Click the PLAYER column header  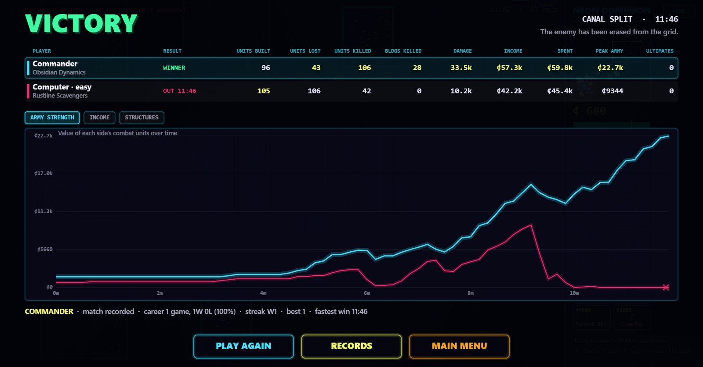[42, 51]
